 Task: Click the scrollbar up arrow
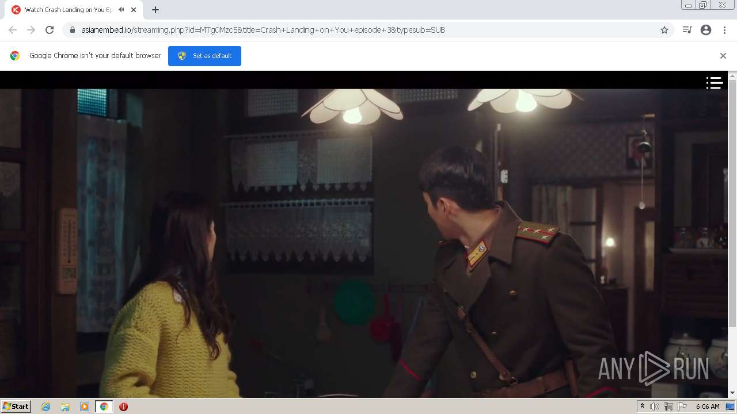[x=732, y=75]
